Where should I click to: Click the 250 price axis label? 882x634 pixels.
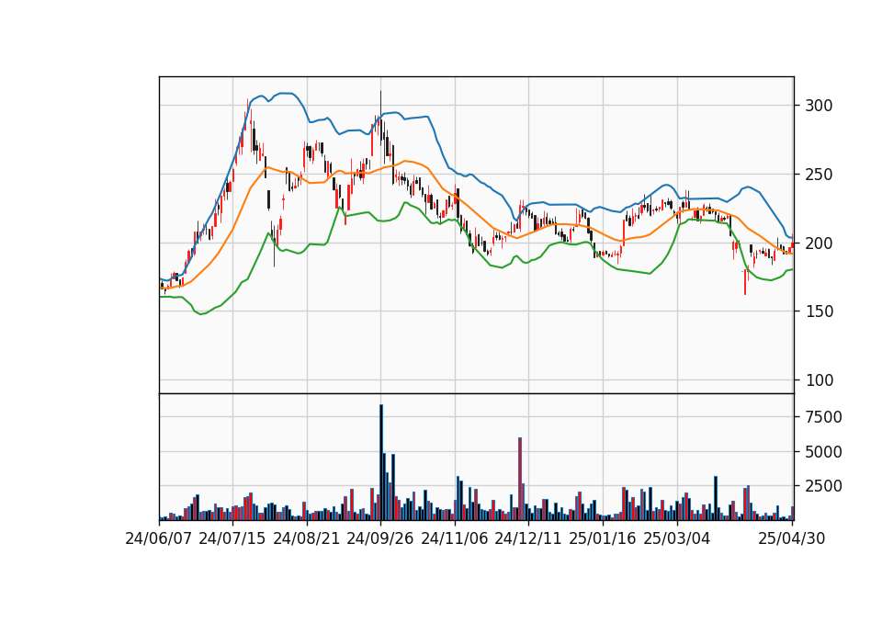(x=819, y=175)
